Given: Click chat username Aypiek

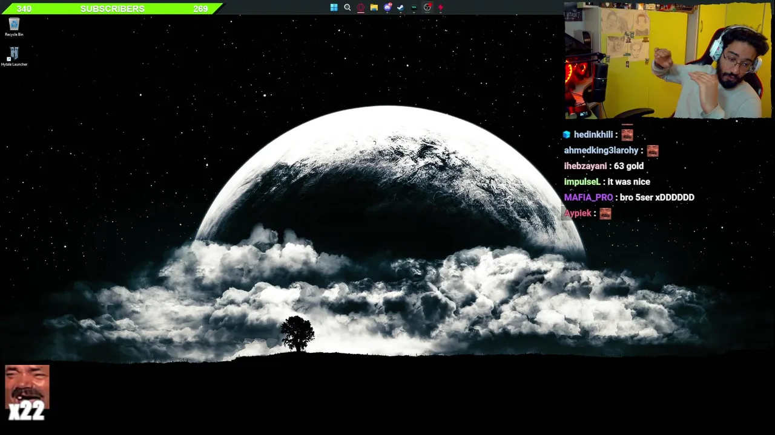Looking at the screenshot, I should tap(578, 213).
